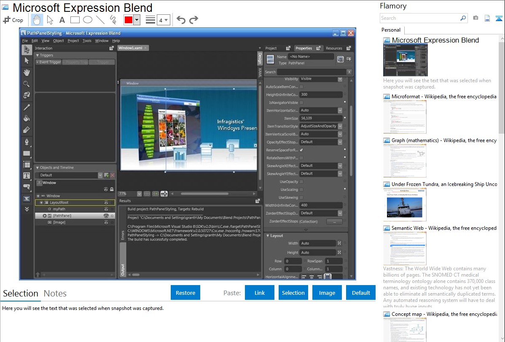505x342 pixels.
Task: Open the Selection tab
Action: [21, 294]
